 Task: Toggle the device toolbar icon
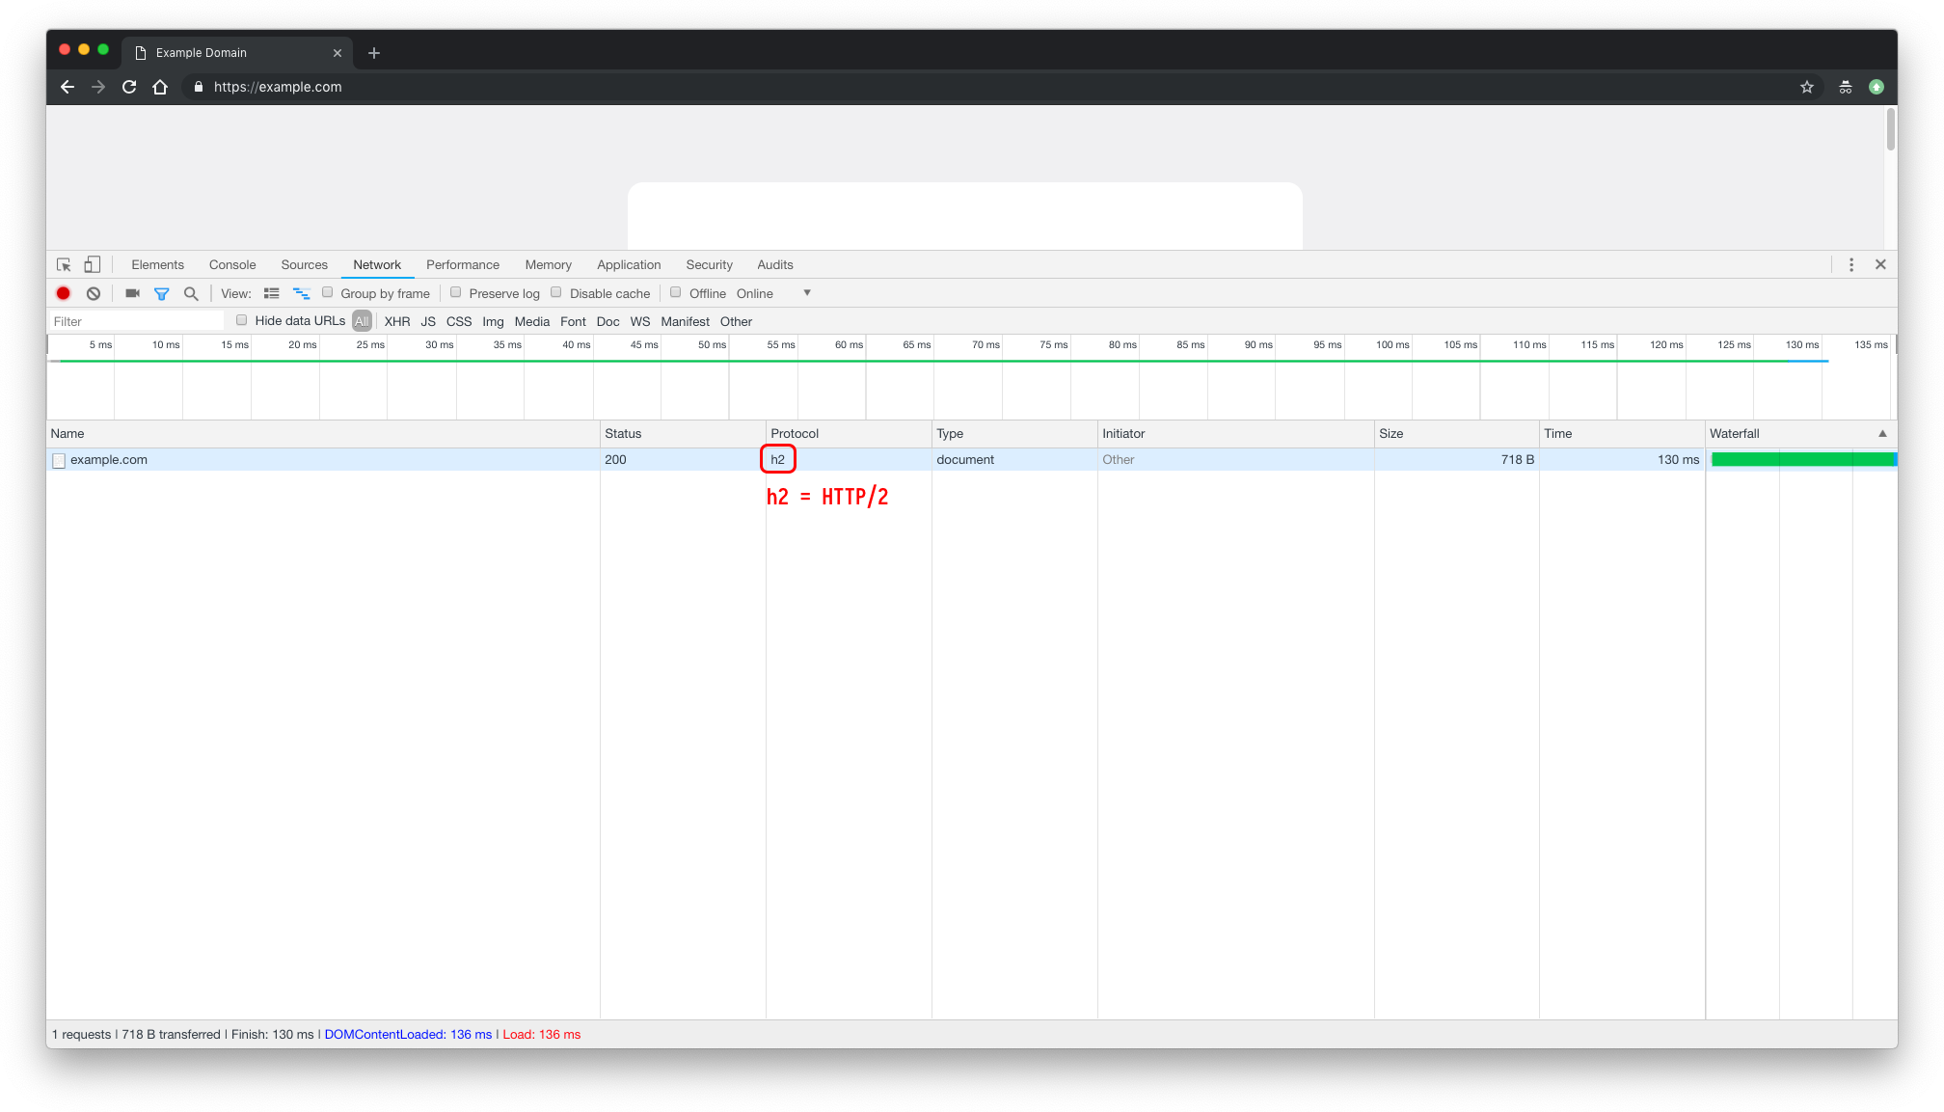[93, 264]
